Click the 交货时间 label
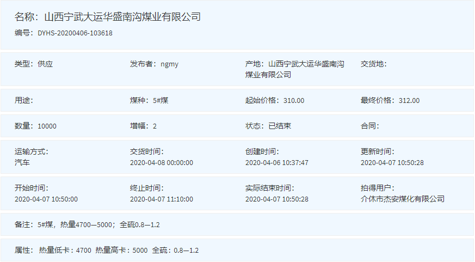Viewport: 475px width, 262px height. 146,151
